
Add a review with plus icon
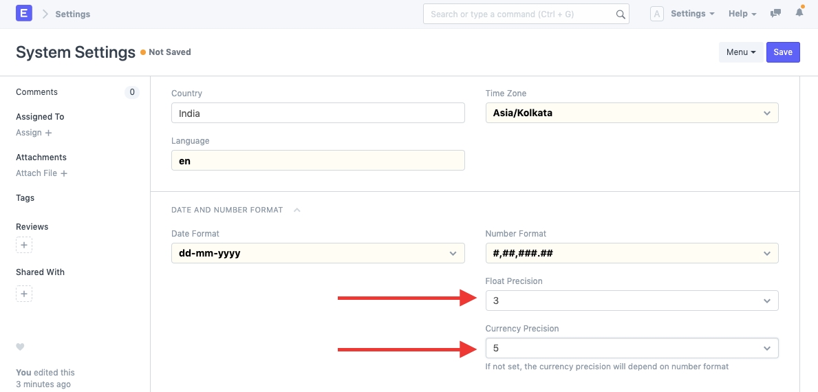[24, 245]
